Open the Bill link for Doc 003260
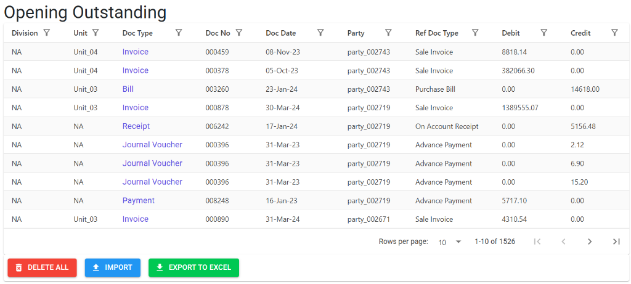Screen dimensions: 631x284 [128, 89]
